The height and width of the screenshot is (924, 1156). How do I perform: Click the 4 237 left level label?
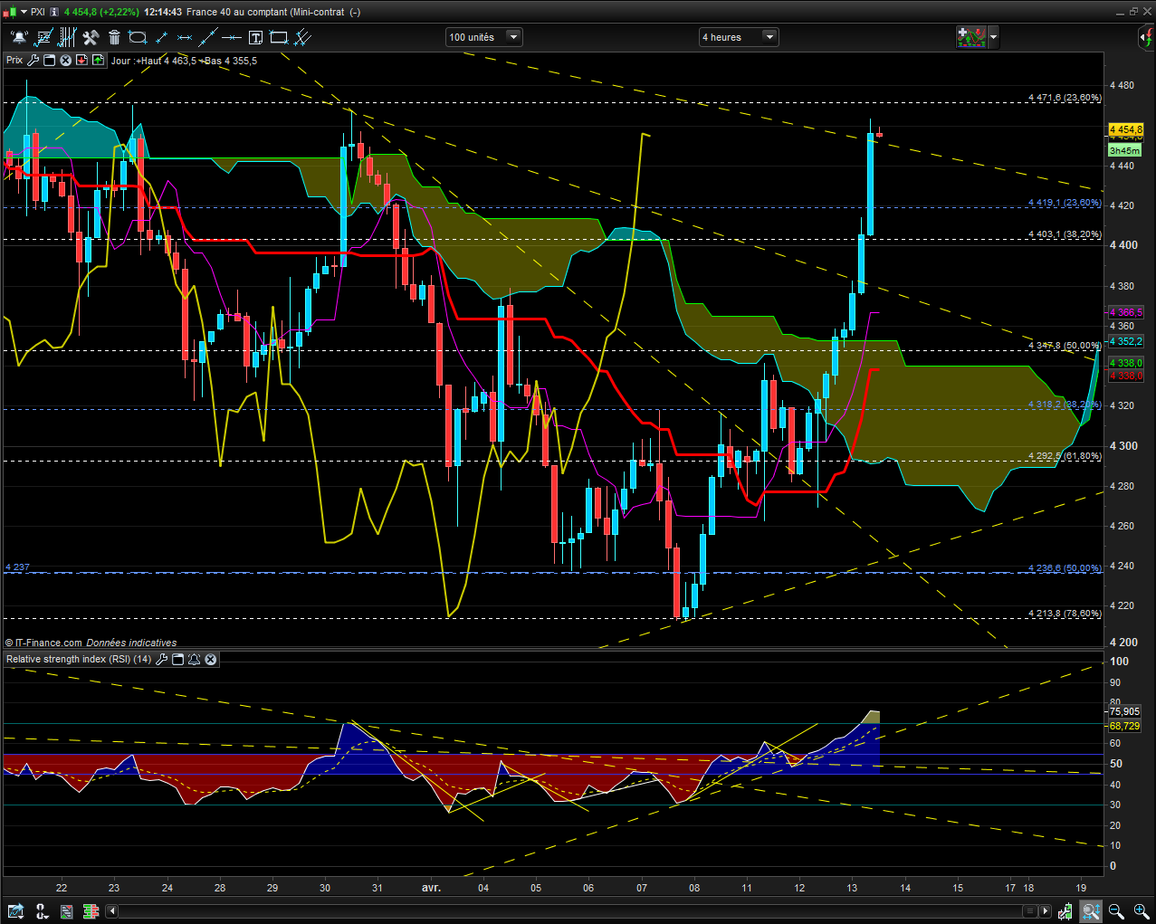[x=17, y=567]
